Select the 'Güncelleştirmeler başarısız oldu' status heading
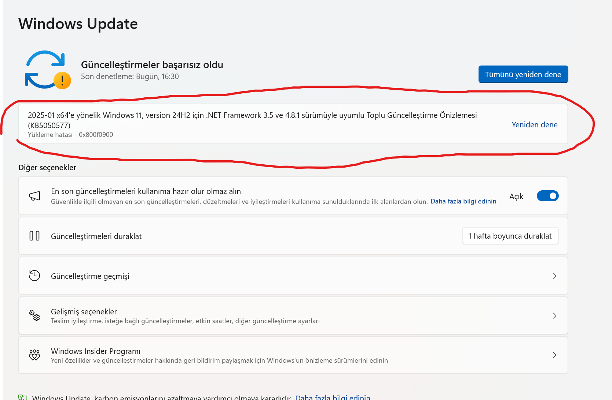Image resolution: width=612 pixels, height=400 pixels. [x=152, y=65]
